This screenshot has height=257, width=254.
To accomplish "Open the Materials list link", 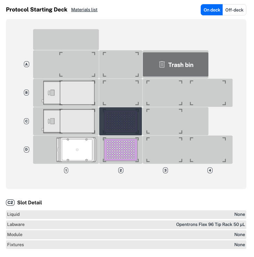I will [84, 10].
